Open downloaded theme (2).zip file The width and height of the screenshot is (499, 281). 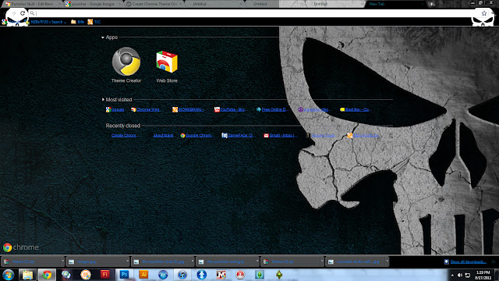pos(30,261)
